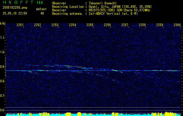Click the 2251 time marker

(20, 25)
